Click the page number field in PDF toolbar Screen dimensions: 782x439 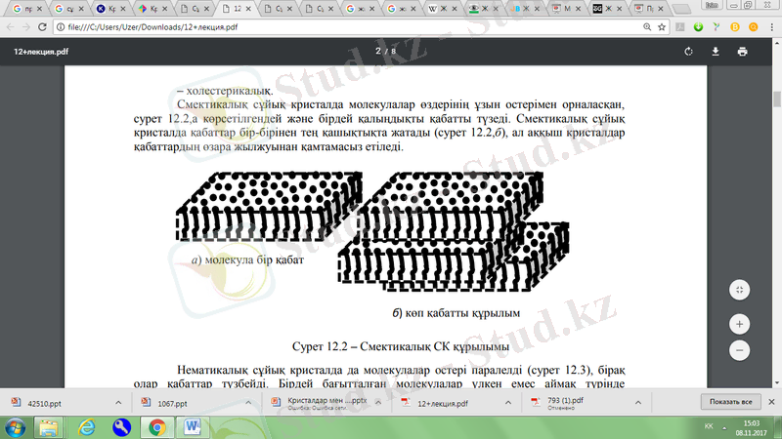coord(378,51)
